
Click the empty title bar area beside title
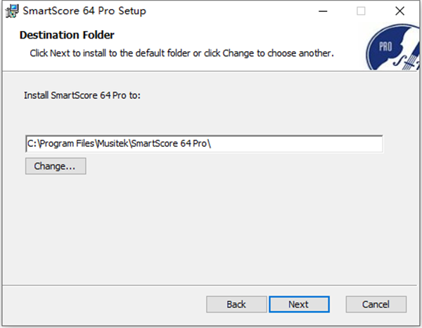225,11
